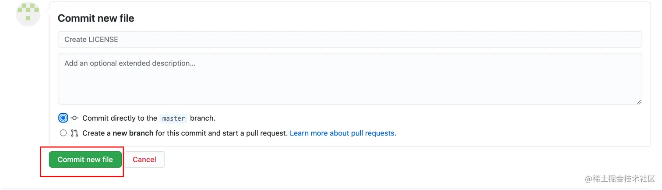Click the user identicon avatar
This screenshot has height=190, width=662.
pyautogui.click(x=28, y=14)
